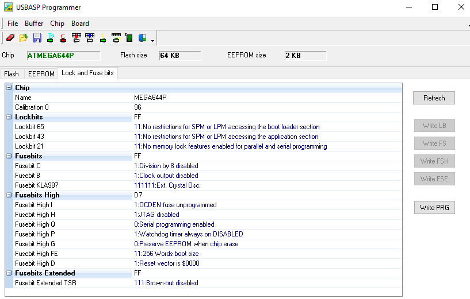Open the Buffer menu
The width and height of the screenshot is (470, 299).
pos(34,24)
